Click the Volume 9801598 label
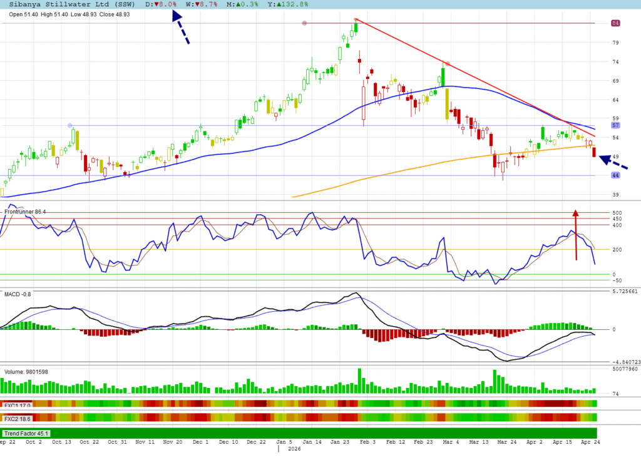 click(x=26, y=372)
